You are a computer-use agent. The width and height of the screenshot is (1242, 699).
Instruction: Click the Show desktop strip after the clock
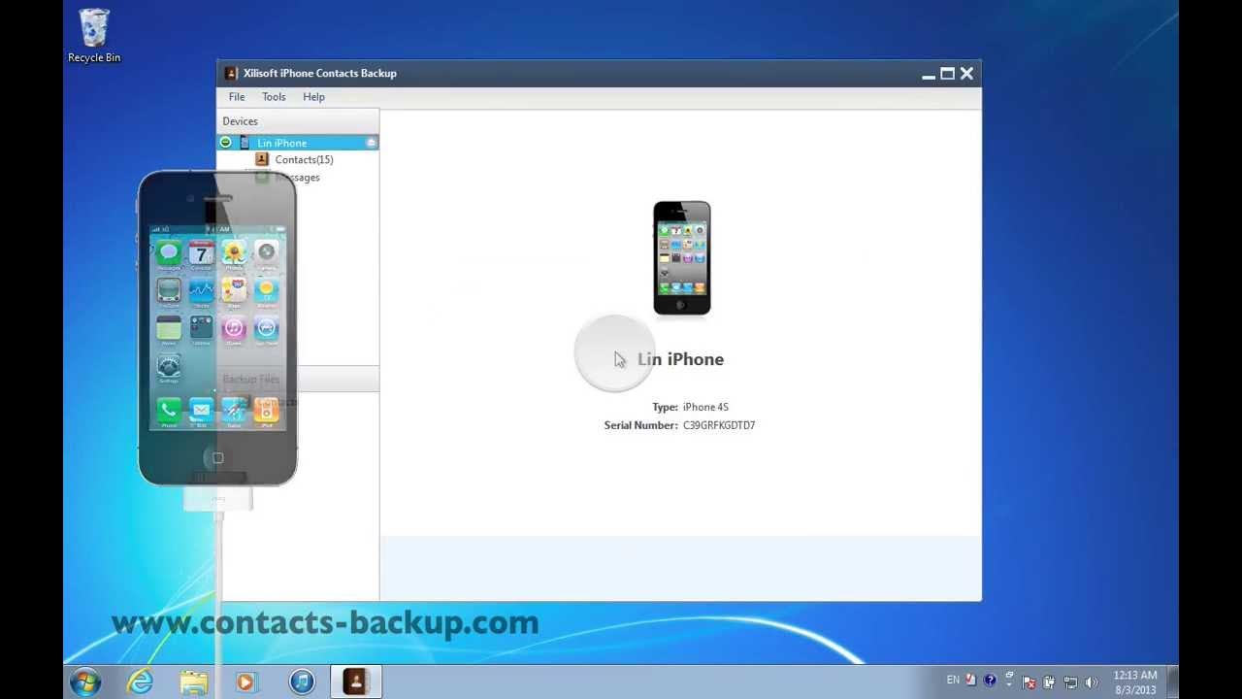1172,682
